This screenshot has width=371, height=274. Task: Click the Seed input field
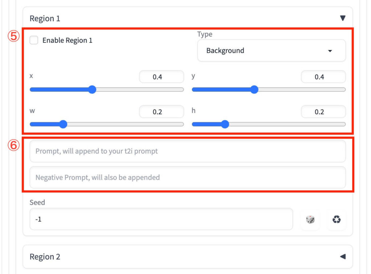[x=161, y=219]
